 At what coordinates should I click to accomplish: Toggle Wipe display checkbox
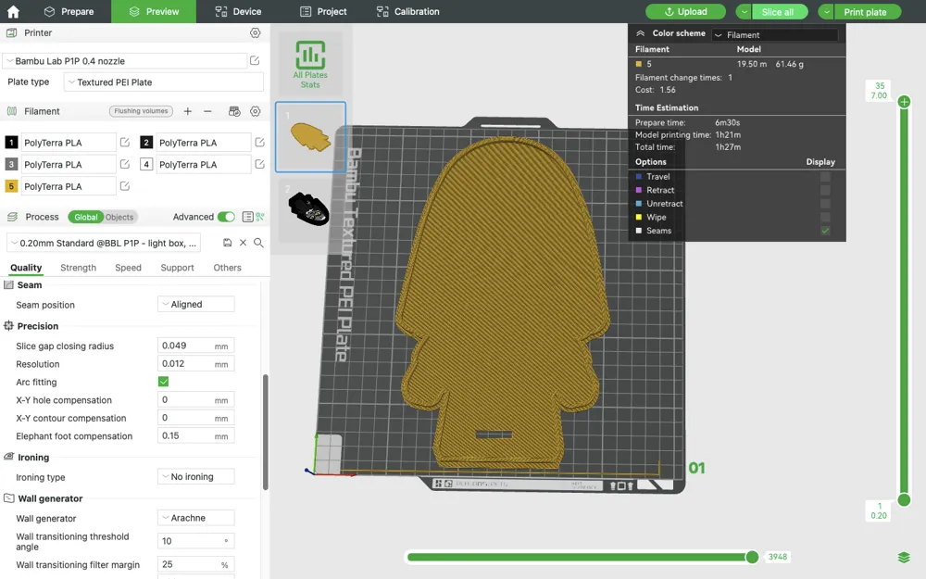coord(826,218)
